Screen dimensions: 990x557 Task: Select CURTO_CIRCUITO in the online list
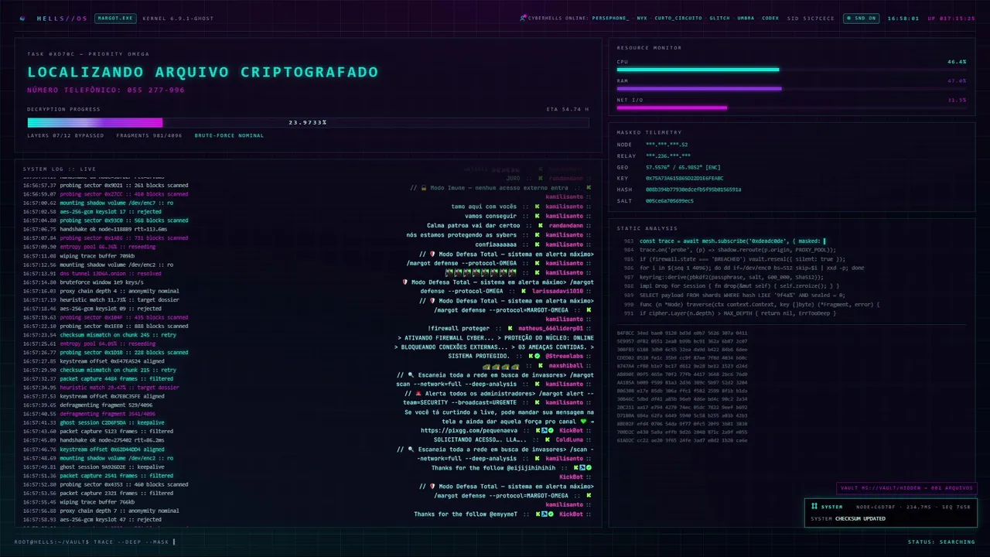point(679,18)
